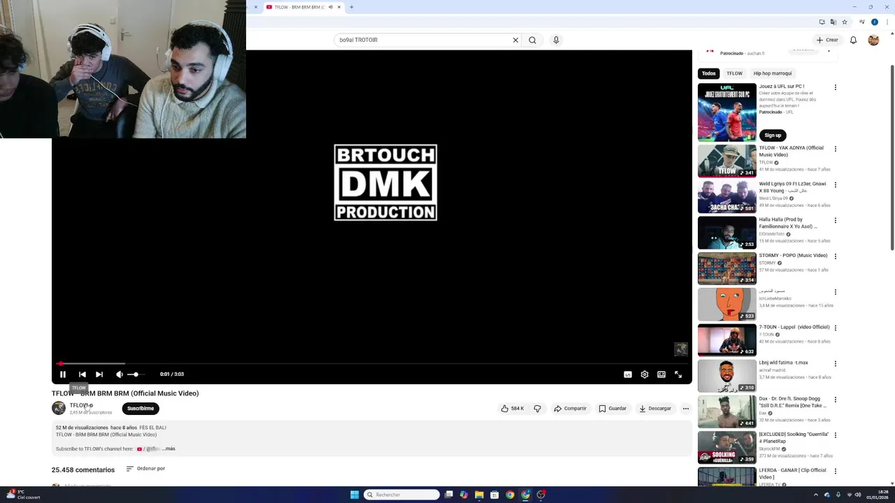The image size is (895, 503).
Task: Open options for Dax Dr. Dre remix
Action: 835,400
